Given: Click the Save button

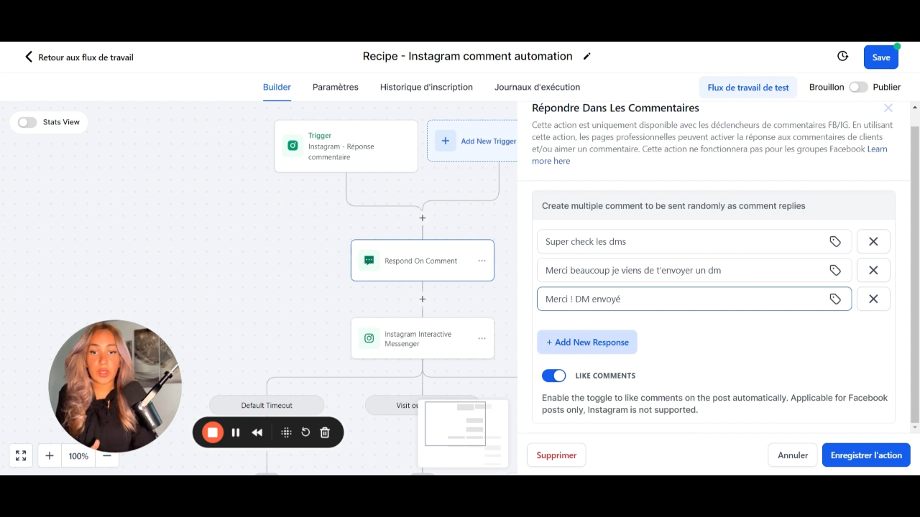Looking at the screenshot, I should pos(881,57).
